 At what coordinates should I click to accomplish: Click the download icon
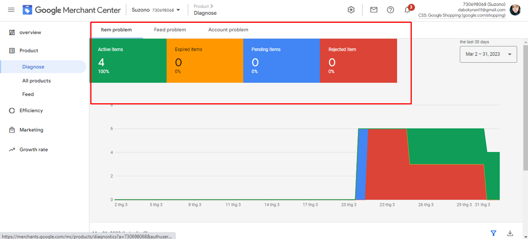tap(510, 233)
